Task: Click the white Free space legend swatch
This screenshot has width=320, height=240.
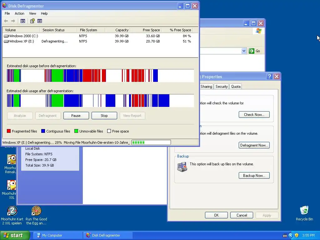Action: point(109,131)
